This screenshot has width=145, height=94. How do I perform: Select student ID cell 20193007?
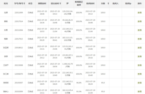(19, 83)
